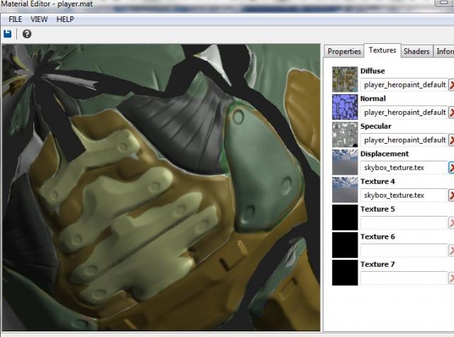Open the FILE menu

16,19
